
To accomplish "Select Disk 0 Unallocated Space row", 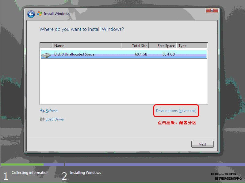I will coord(124,54).
